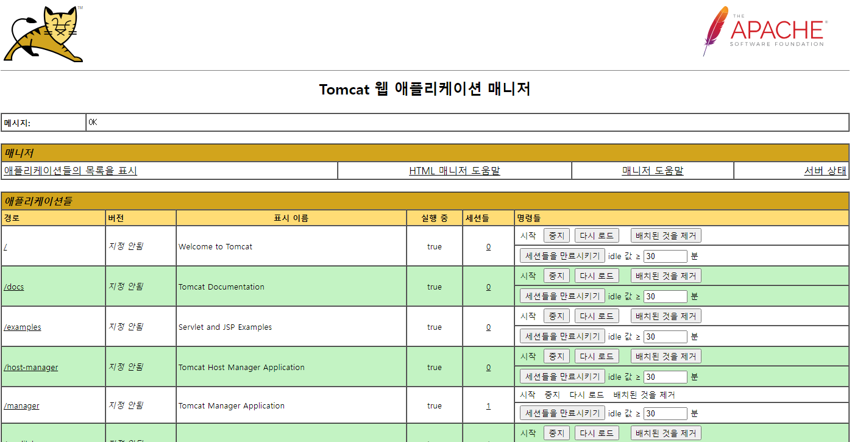
Task: Undeploy Welcome to Tomcat with 배치된 것을 제거
Action: [x=666, y=236]
